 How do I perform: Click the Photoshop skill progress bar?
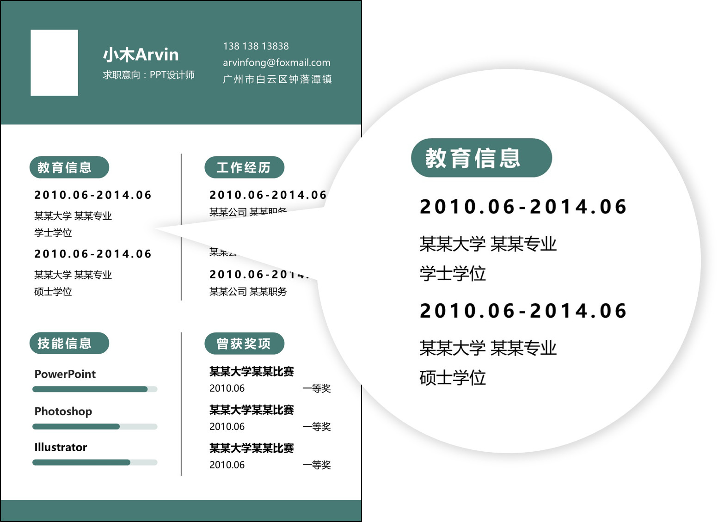pyautogui.click(x=94, y=426)
